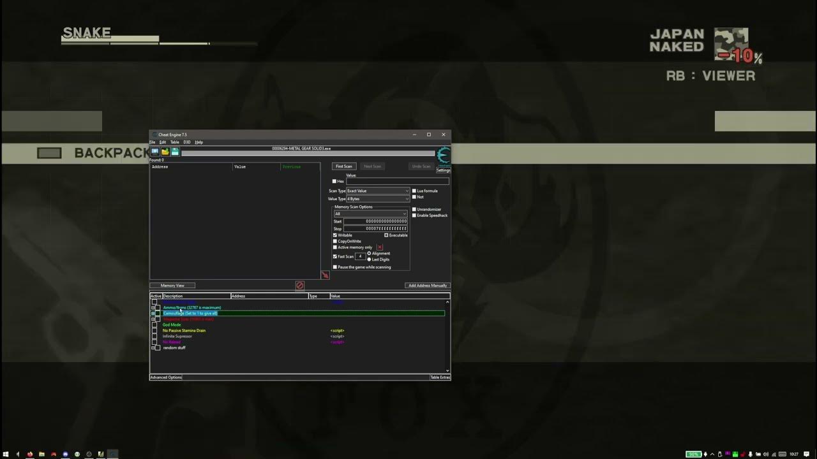Expand the red Magazine Size group
817x459 pixels.
pyautogui.click(x=153, y=319)
